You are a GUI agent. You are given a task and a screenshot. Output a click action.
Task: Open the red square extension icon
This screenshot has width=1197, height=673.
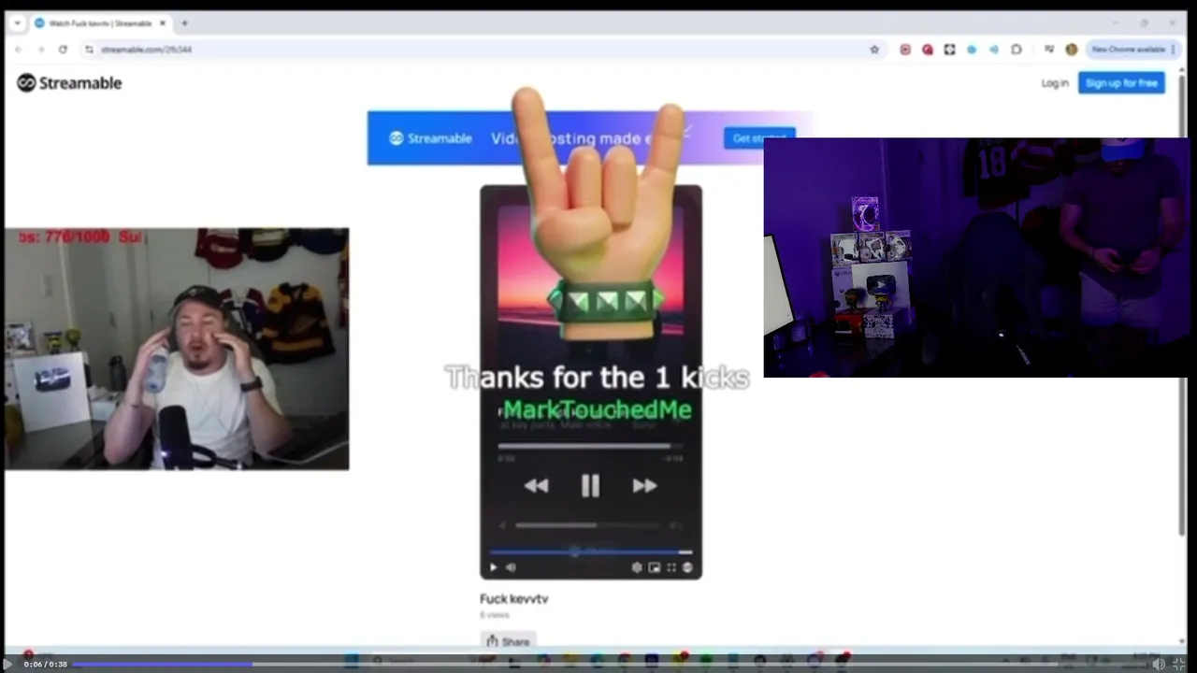coord(905,50)
